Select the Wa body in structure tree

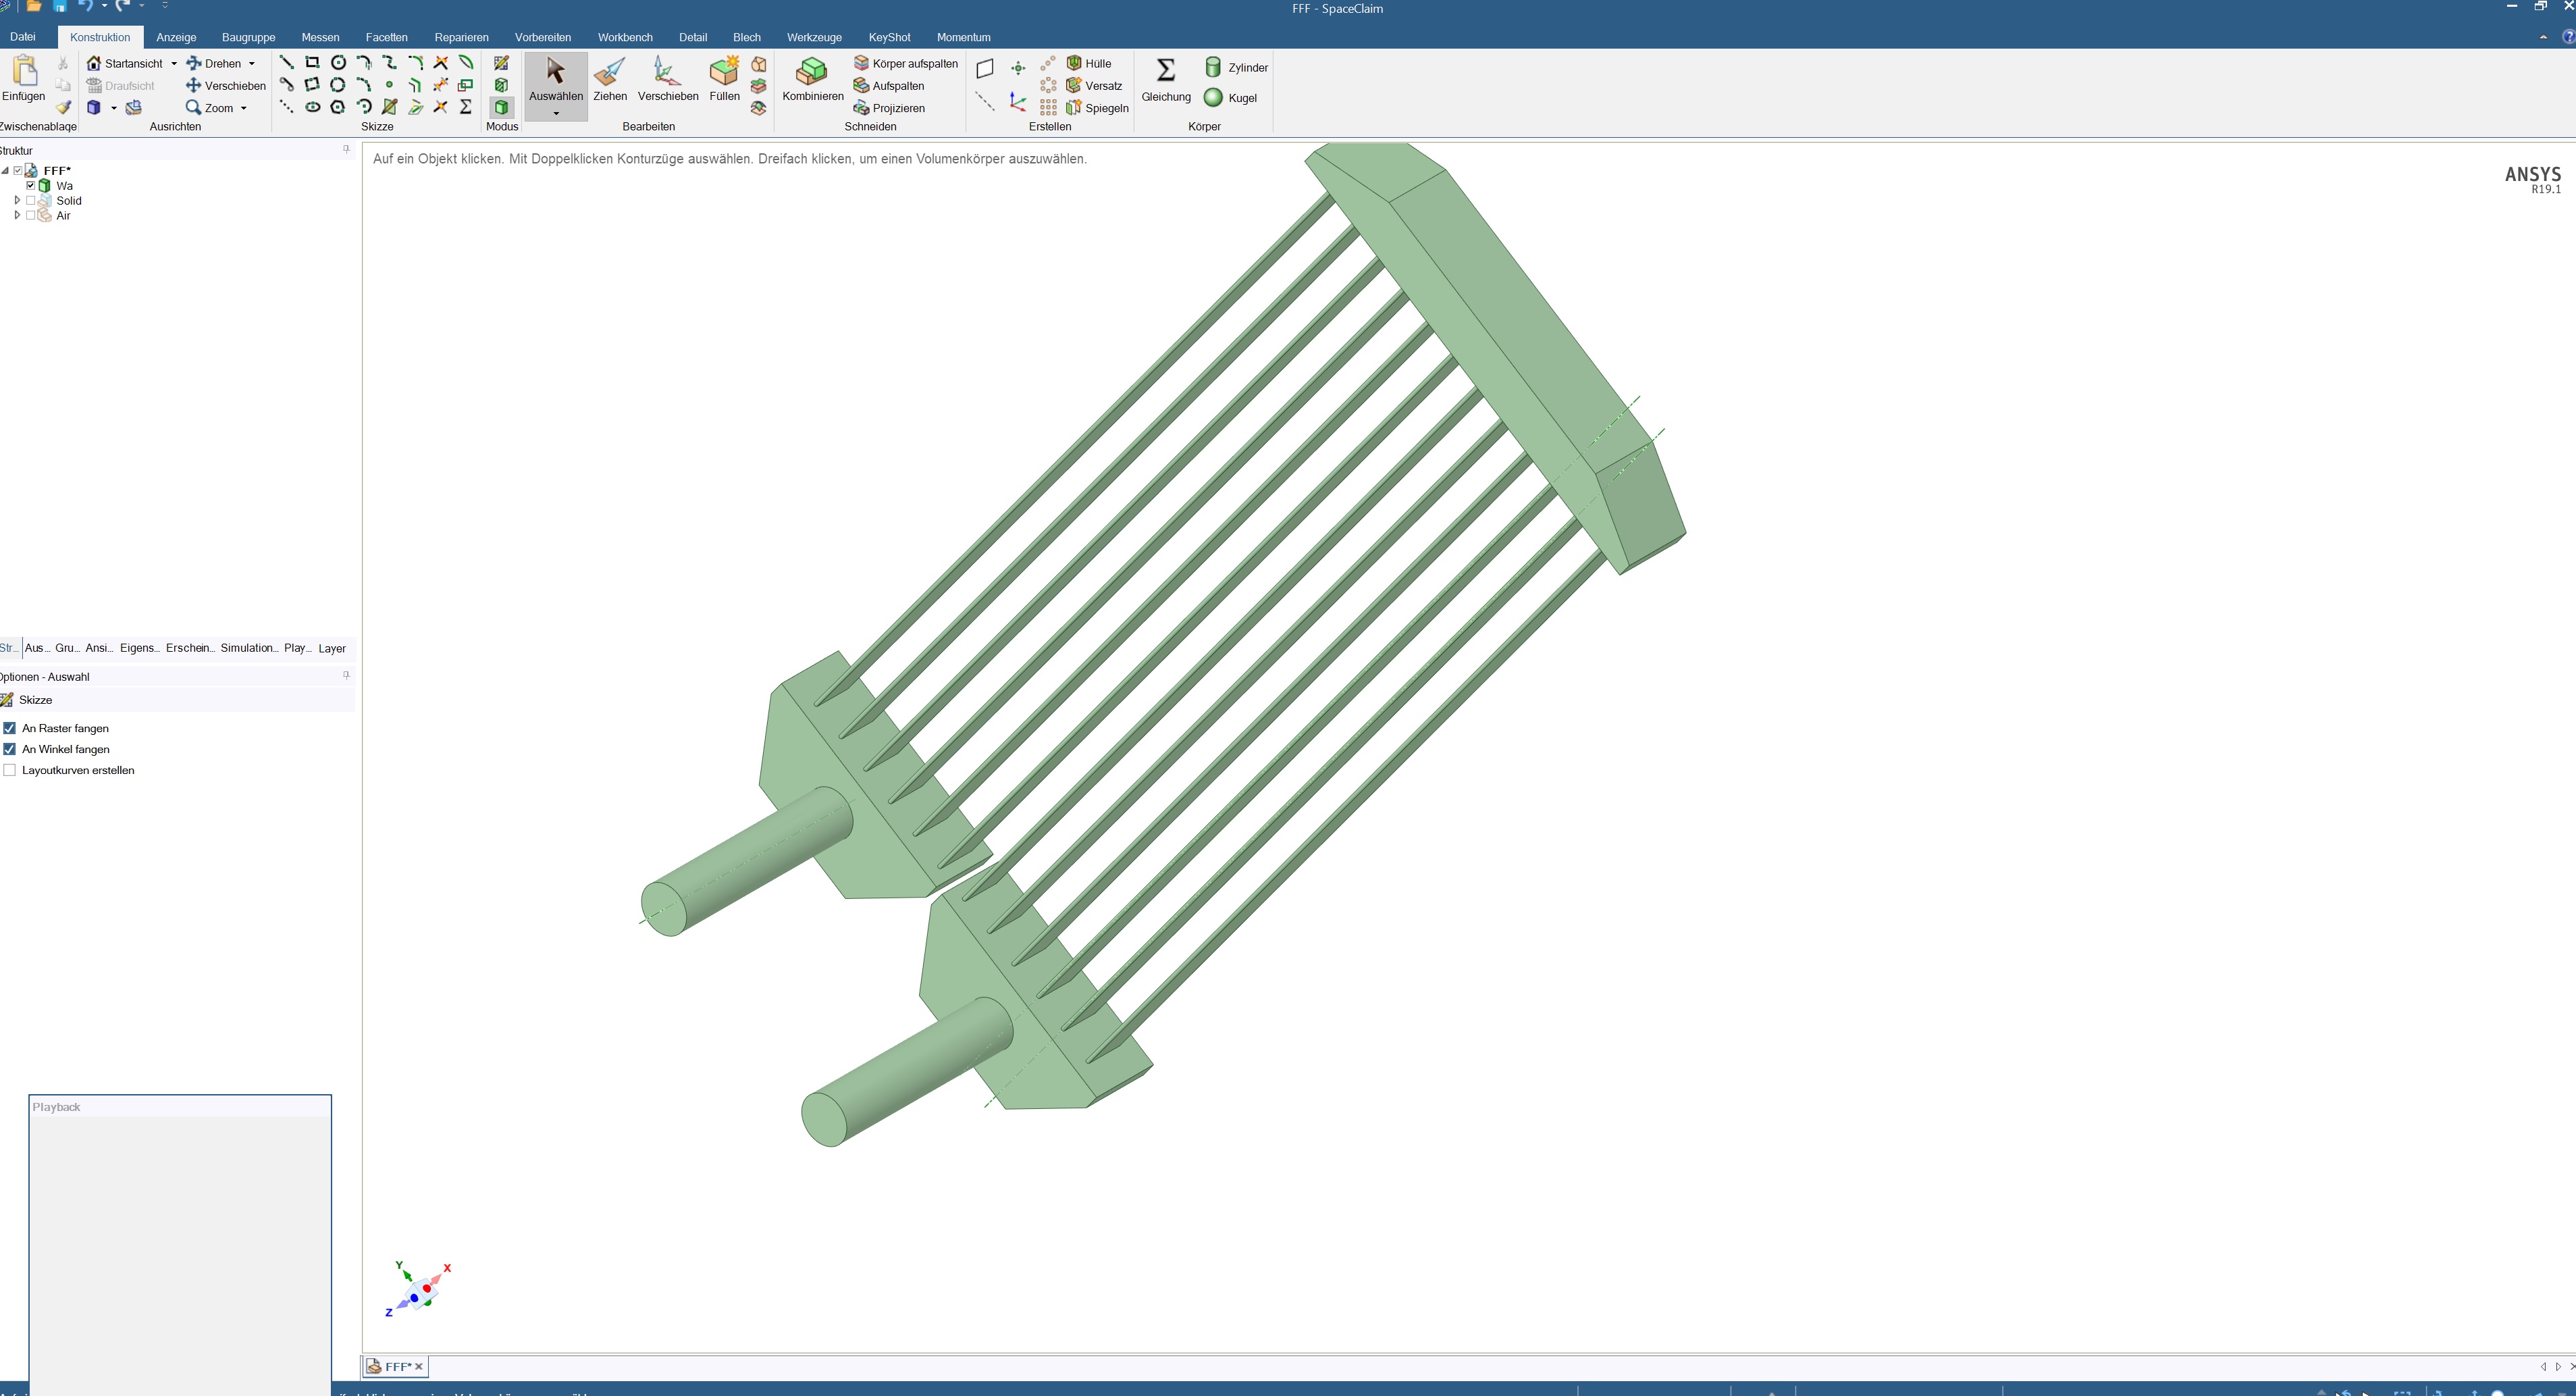tap(64, 186)
